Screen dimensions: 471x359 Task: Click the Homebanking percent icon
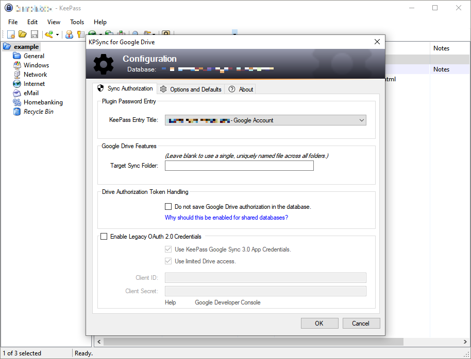click(x=17, y=102)
